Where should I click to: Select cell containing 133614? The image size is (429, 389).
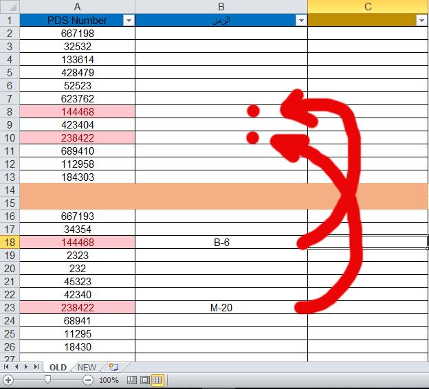(78, 60)
